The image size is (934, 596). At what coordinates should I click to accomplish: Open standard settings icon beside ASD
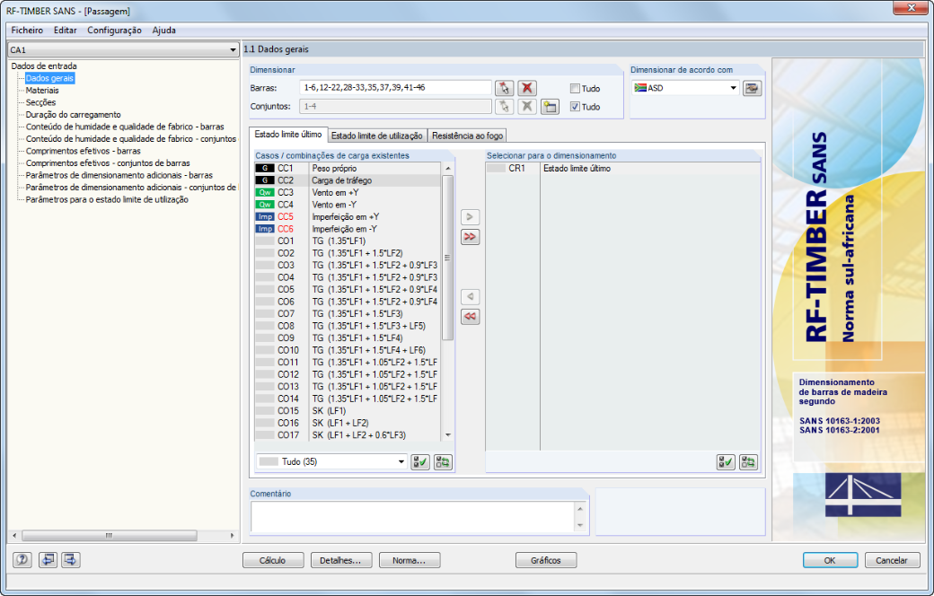point(753,88)
